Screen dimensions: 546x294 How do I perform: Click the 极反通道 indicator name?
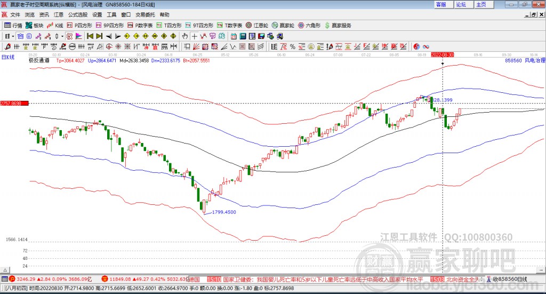[x=39, y=60]
